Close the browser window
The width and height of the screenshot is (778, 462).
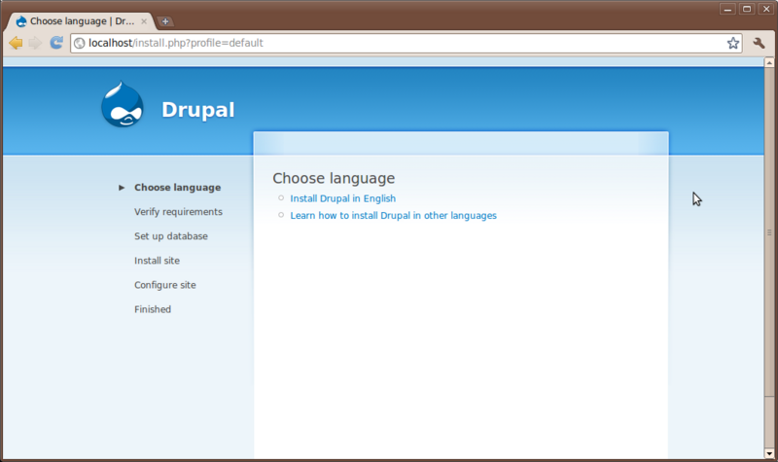point(766,9)
